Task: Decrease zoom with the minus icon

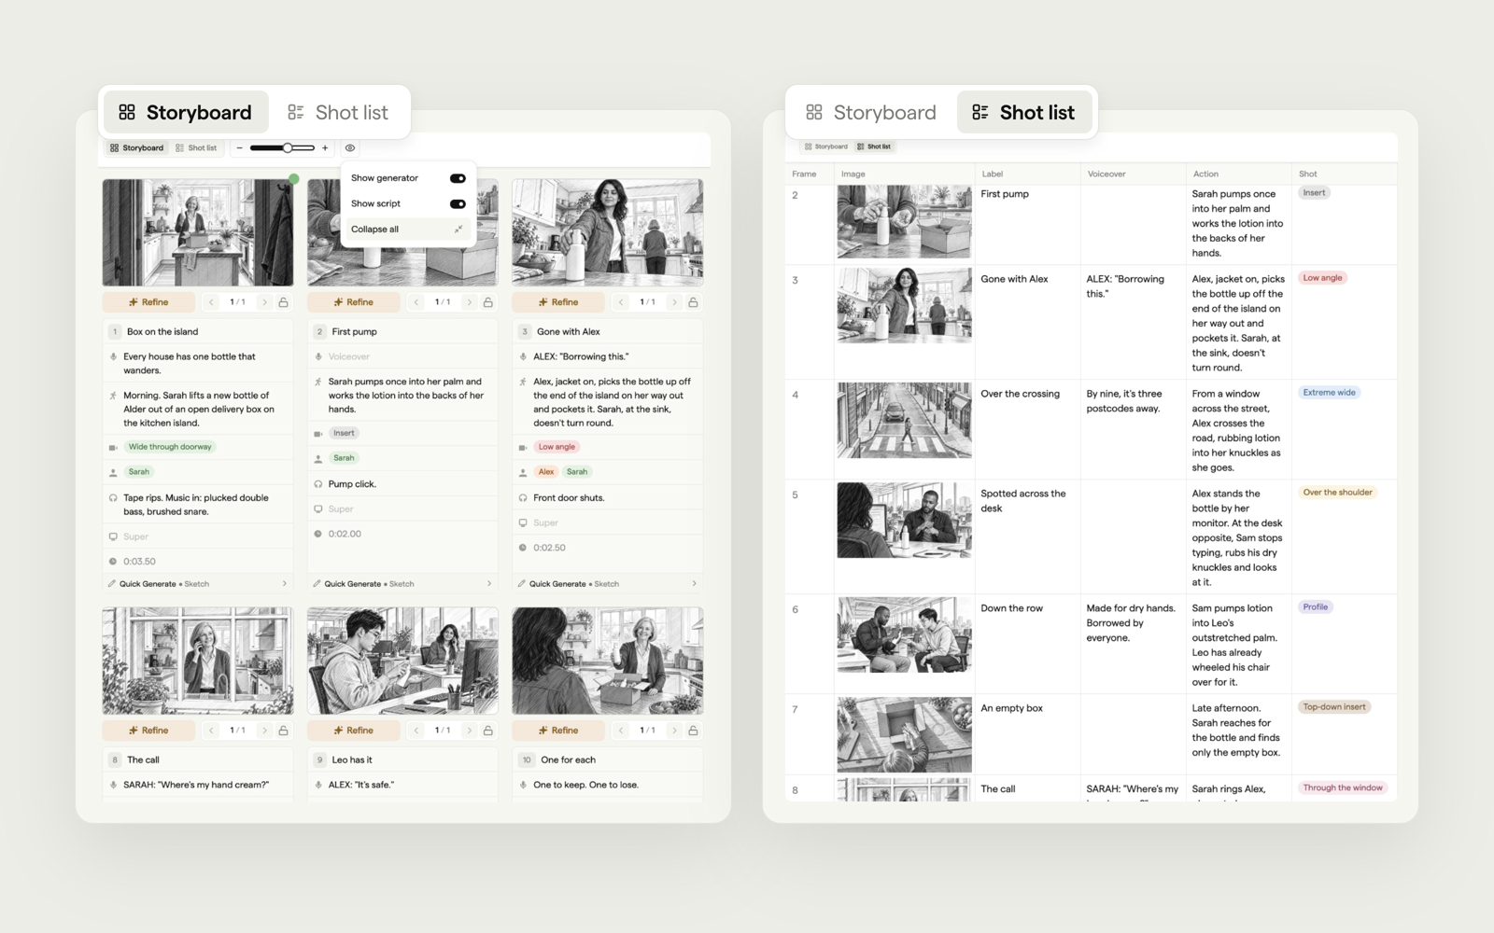Action: point(240,147)
